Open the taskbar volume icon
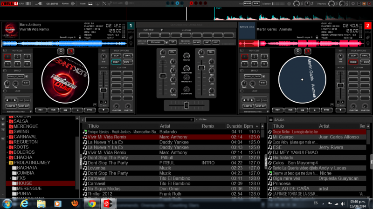Viewport: 373px width, 209px height. click(x=343, y=204)
